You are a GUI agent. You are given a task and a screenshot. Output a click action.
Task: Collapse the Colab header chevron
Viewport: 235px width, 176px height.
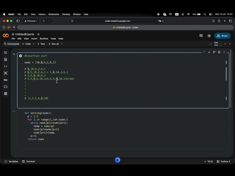tap(230, 44)
